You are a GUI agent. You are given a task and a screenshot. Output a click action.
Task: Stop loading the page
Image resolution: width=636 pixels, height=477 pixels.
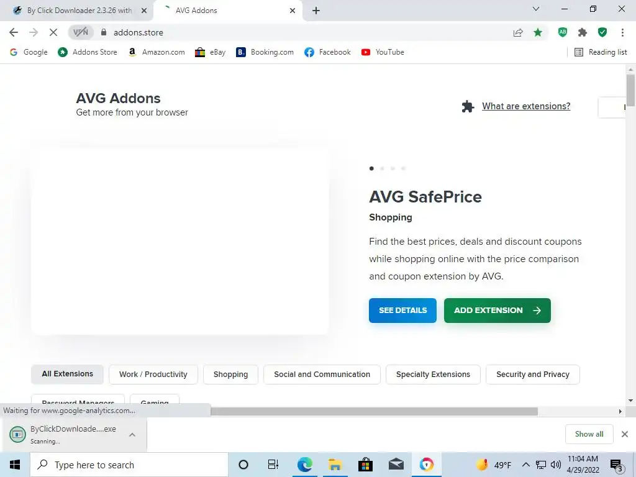(53, 32)
